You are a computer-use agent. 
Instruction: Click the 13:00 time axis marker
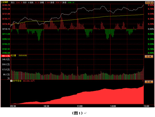tap(80, 106)
